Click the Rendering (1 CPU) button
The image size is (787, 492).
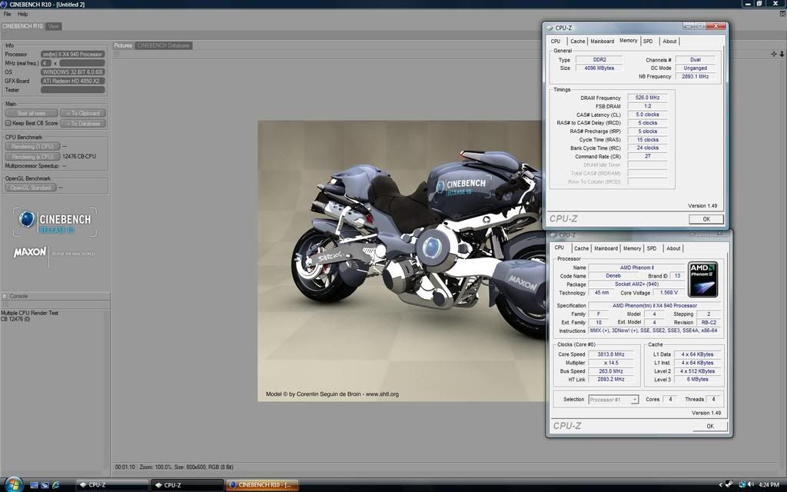click(32, 147)
